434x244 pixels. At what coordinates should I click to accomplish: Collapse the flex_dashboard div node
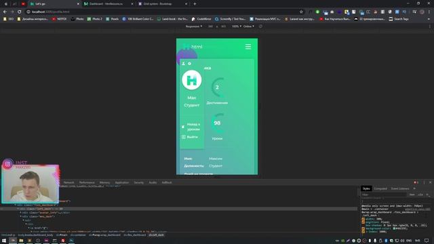click(x=15, y=205)
